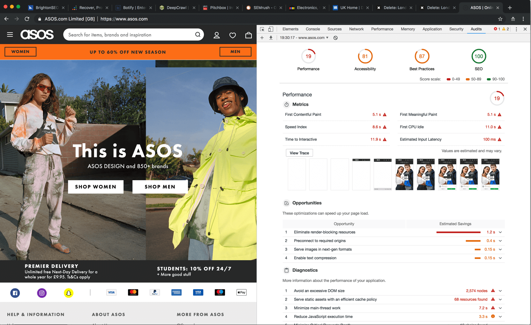Image resolution: width=531 pixels, height=325 pixels.
Task: Jump to the Accessibility score gauge
Action: point(365,56)
